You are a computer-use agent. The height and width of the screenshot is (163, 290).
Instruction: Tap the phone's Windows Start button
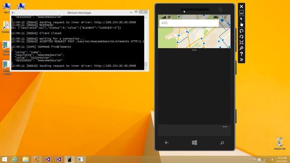tap(194, 143)
